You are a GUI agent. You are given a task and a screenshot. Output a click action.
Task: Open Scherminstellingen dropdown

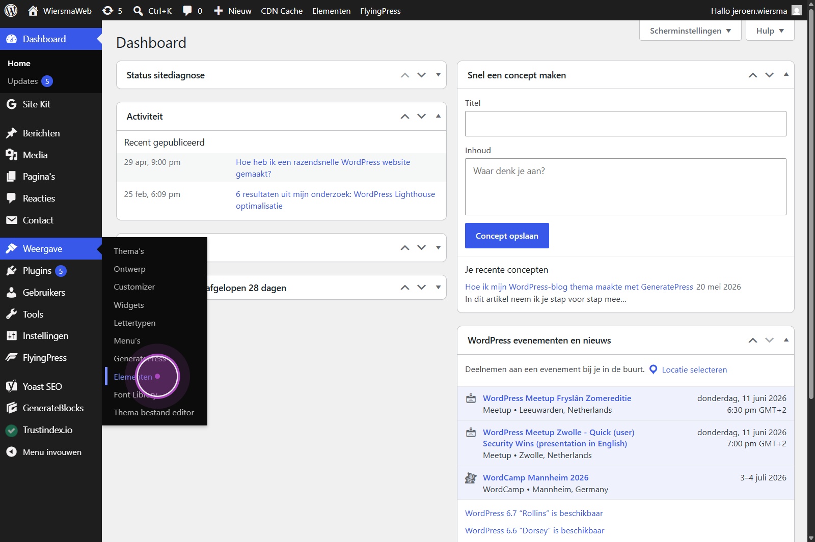[690, 31]
